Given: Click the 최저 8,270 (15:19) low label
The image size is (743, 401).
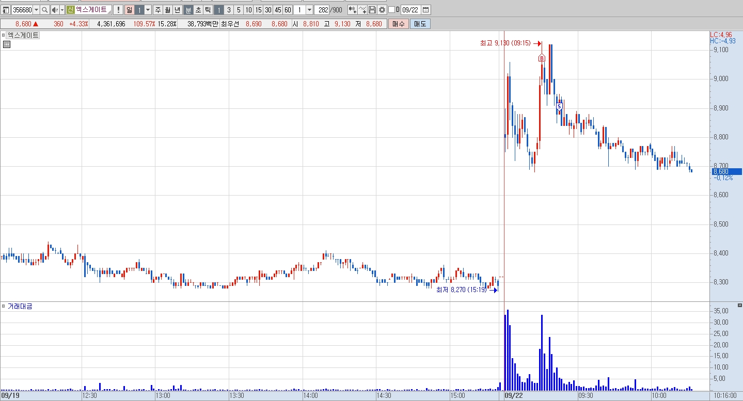Looking at the screenshot, I should (461, 290).
